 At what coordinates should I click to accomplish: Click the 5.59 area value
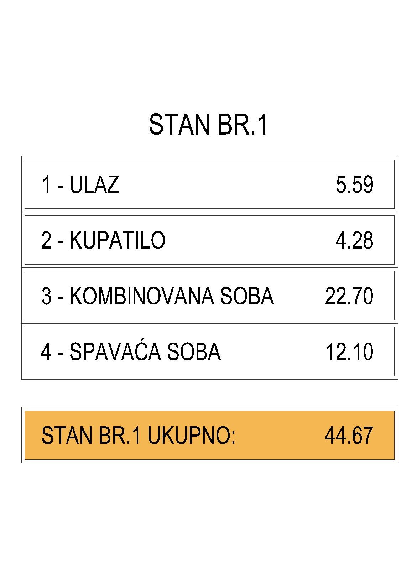(x=355, y=184)
